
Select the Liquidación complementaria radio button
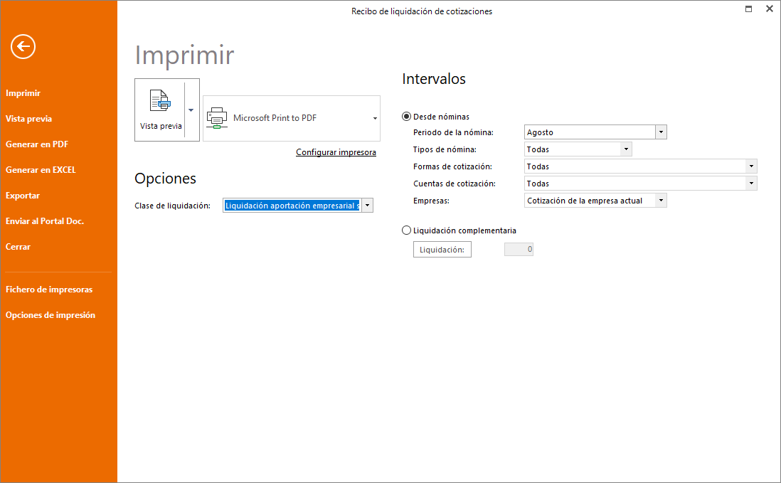point(406,230)
